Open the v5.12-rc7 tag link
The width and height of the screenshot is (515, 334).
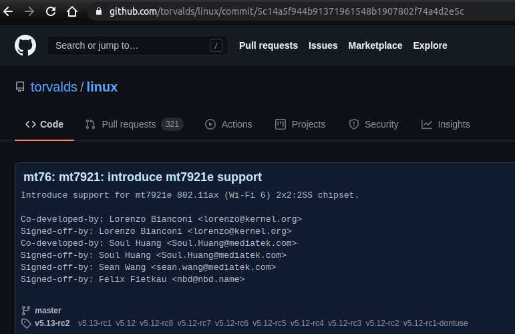click(194, 323)
